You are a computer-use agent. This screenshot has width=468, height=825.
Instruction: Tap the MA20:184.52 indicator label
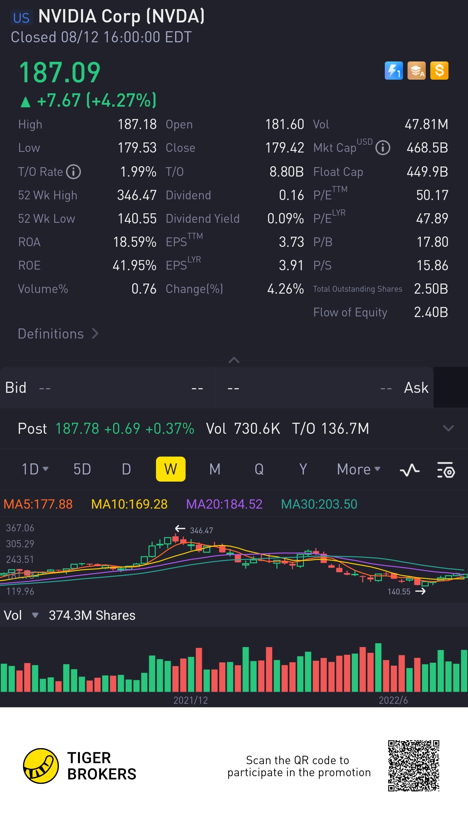pos(224,504)
